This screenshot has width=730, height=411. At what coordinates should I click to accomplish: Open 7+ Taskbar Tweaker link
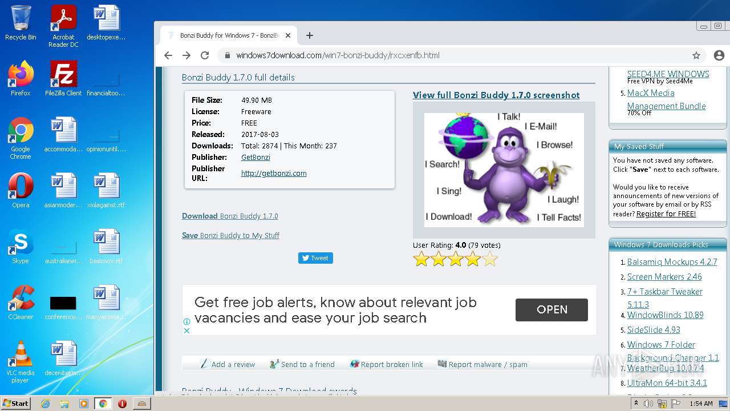coord(665,298)
